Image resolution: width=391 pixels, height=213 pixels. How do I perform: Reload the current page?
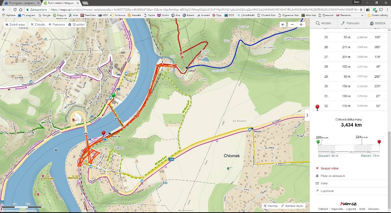[15, 10]
